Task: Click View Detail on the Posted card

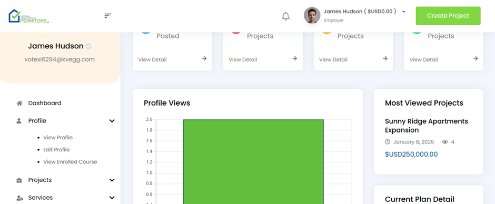Action: [x=153, y=59]
